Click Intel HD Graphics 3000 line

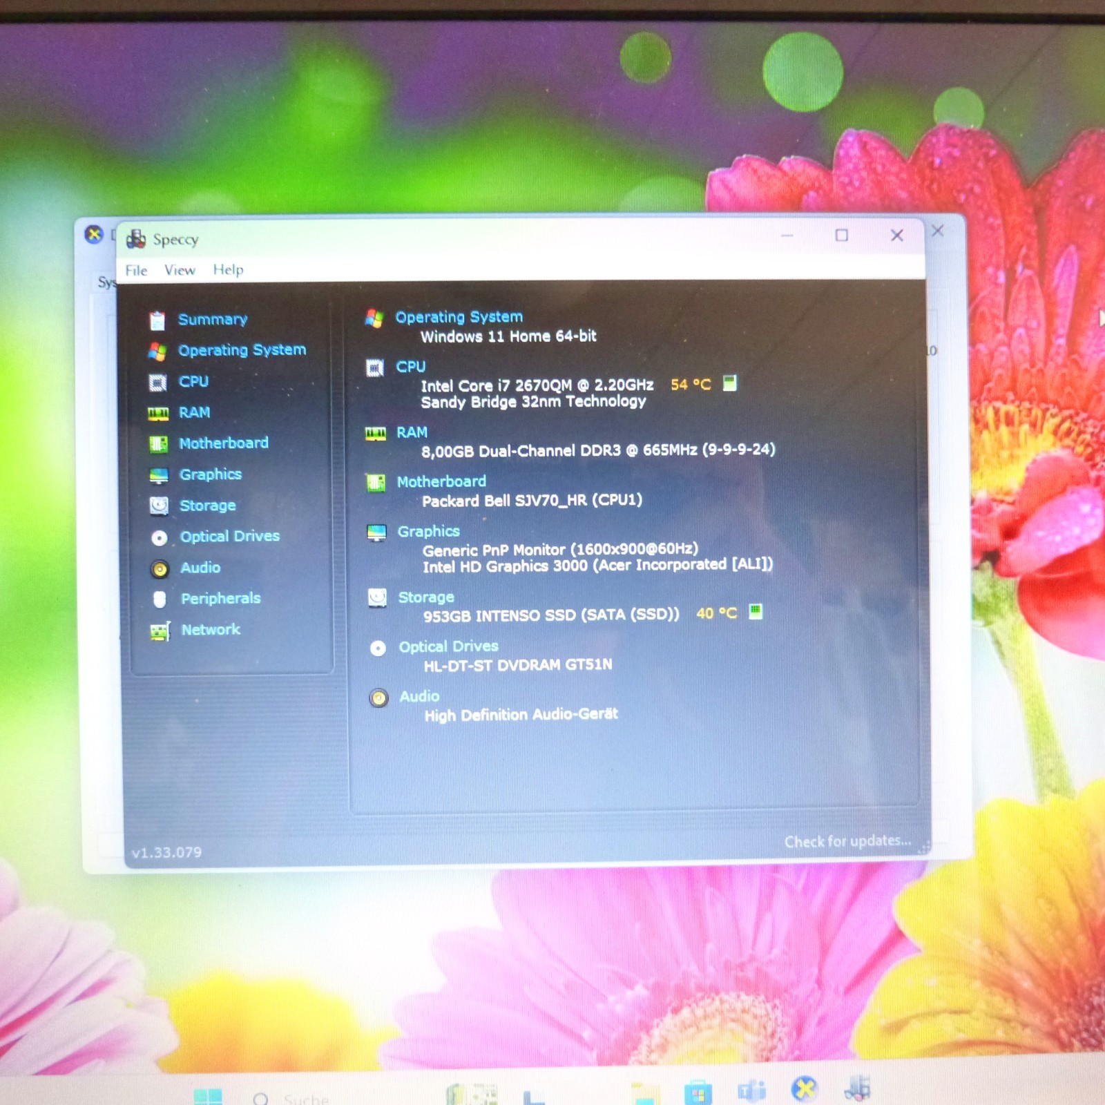pos(597,566)
